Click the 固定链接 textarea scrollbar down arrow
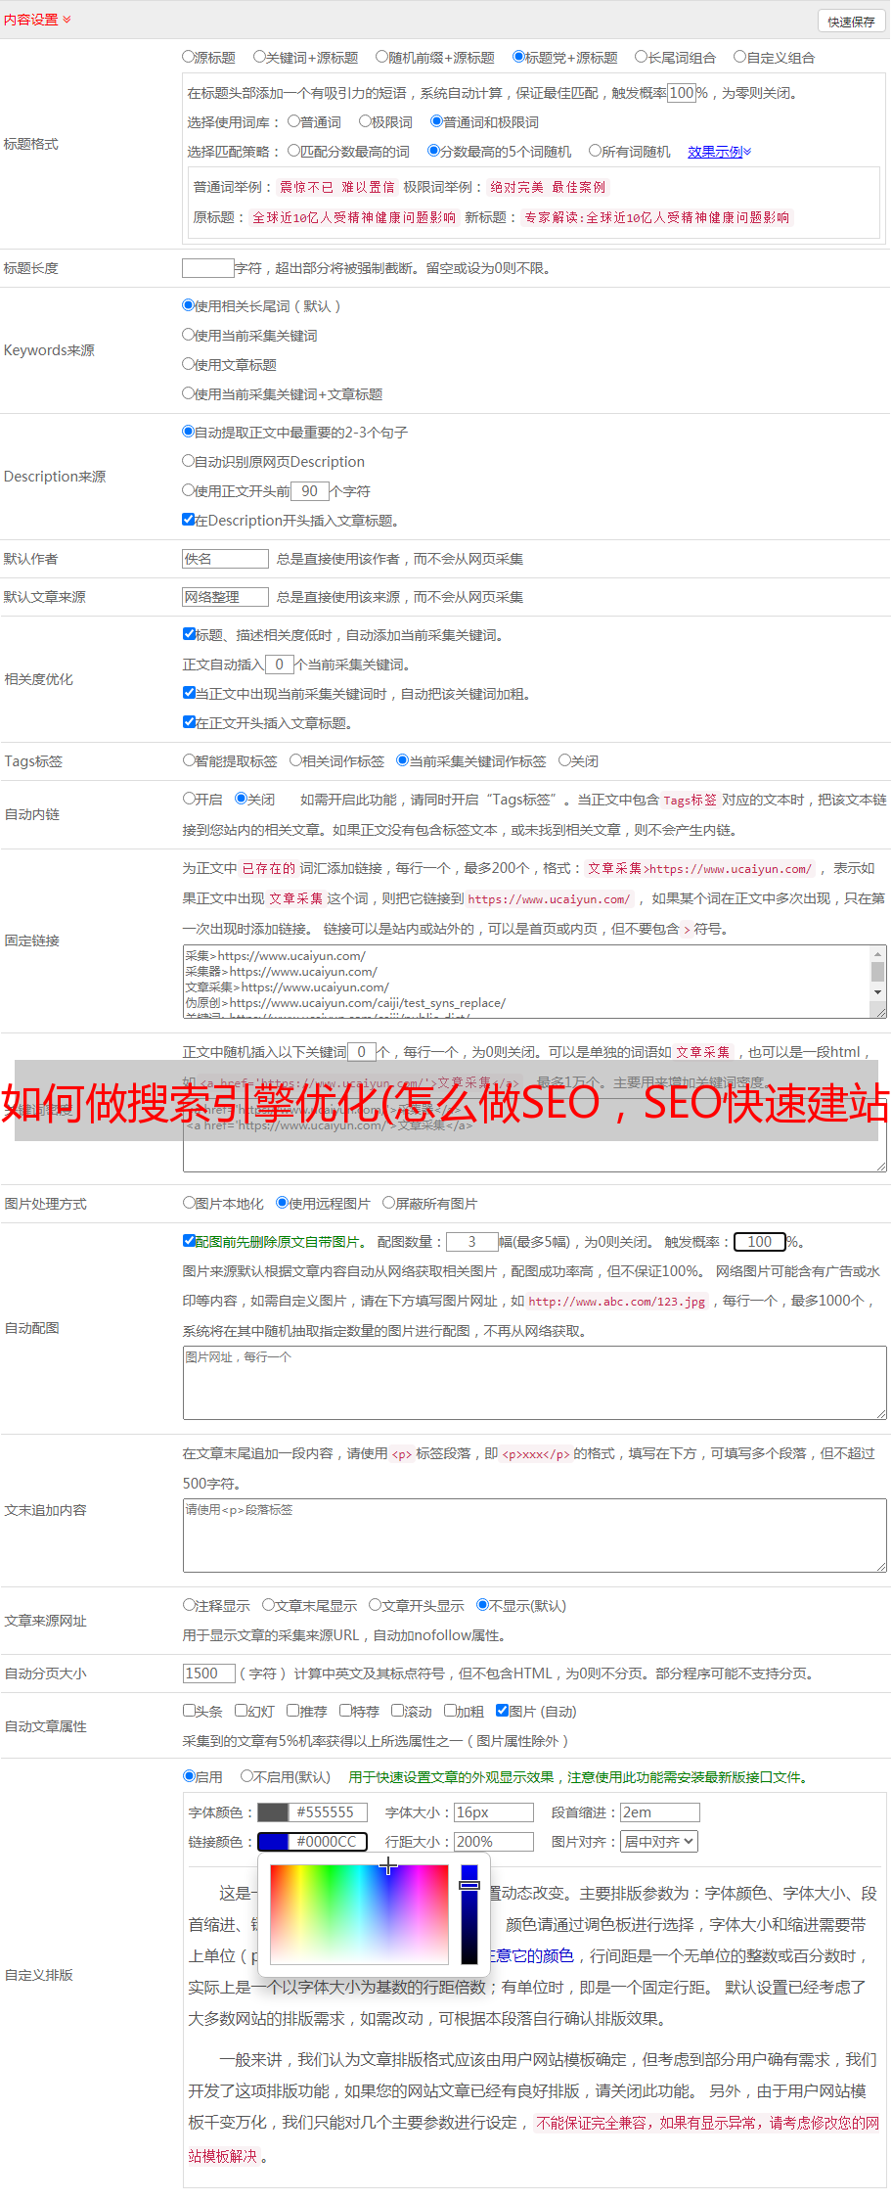892x2201 pixels. click(878, 992)
